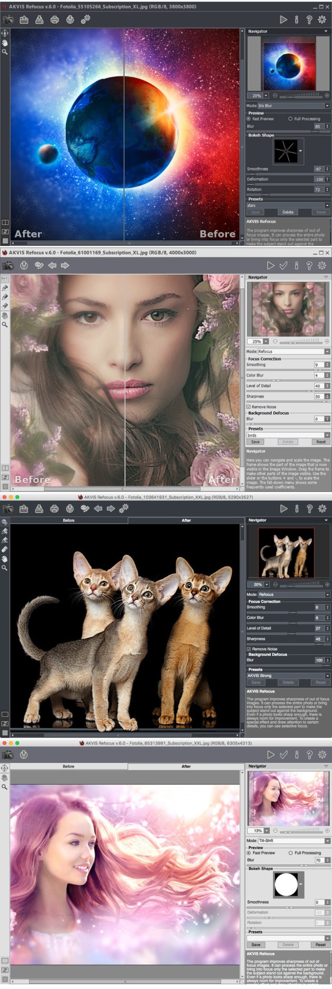Image resolution: width=332 pixels, height=989 pixels.
Task: Click the Delete preset button under stars preset
Action: 288,212
